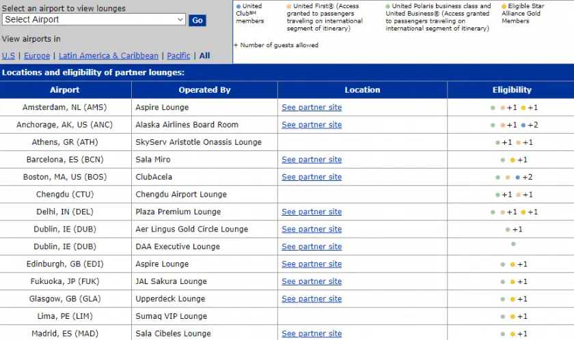Open partner site for Alaska Airlines Board Room
This screenshot has height=340, width=574.
tap(312, 125)
